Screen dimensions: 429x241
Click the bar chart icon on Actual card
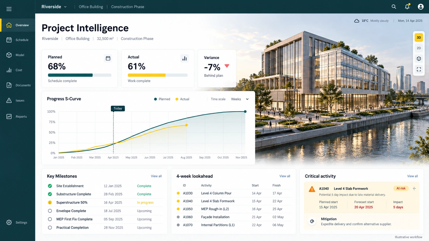[x=184, y=58]
